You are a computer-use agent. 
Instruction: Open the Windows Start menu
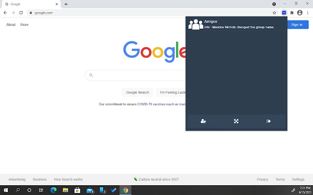6,190
